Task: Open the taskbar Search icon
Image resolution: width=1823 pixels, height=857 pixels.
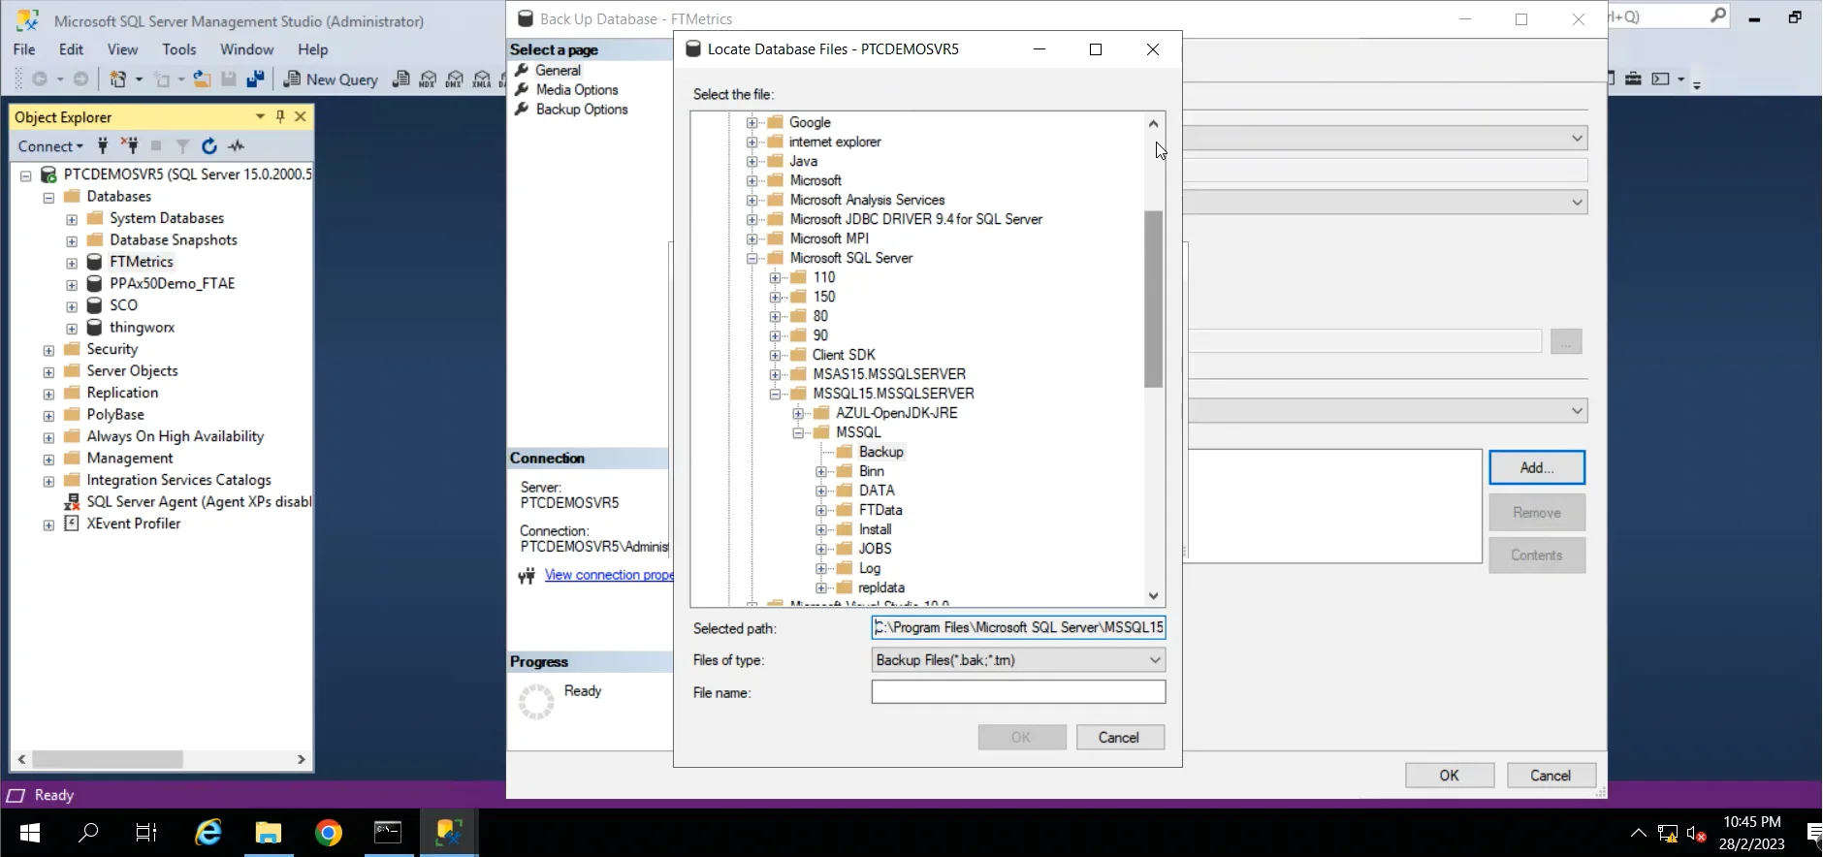Action: [88, 833]
